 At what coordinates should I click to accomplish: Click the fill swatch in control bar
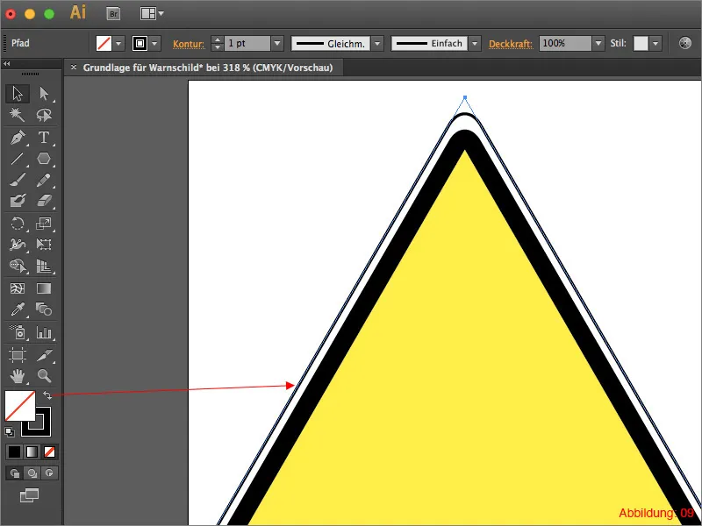click(104, 43)
